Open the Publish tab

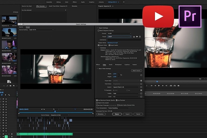[x=135, y=65]
